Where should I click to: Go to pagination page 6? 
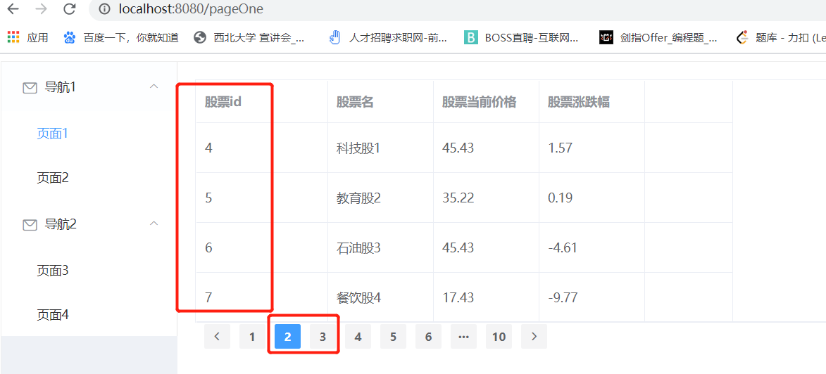[429, 337]
